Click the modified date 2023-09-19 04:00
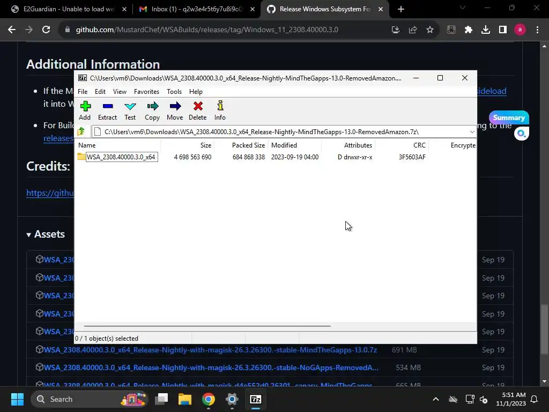The height and width of the screenshot is (412, 549). click(x=295, y=157)
